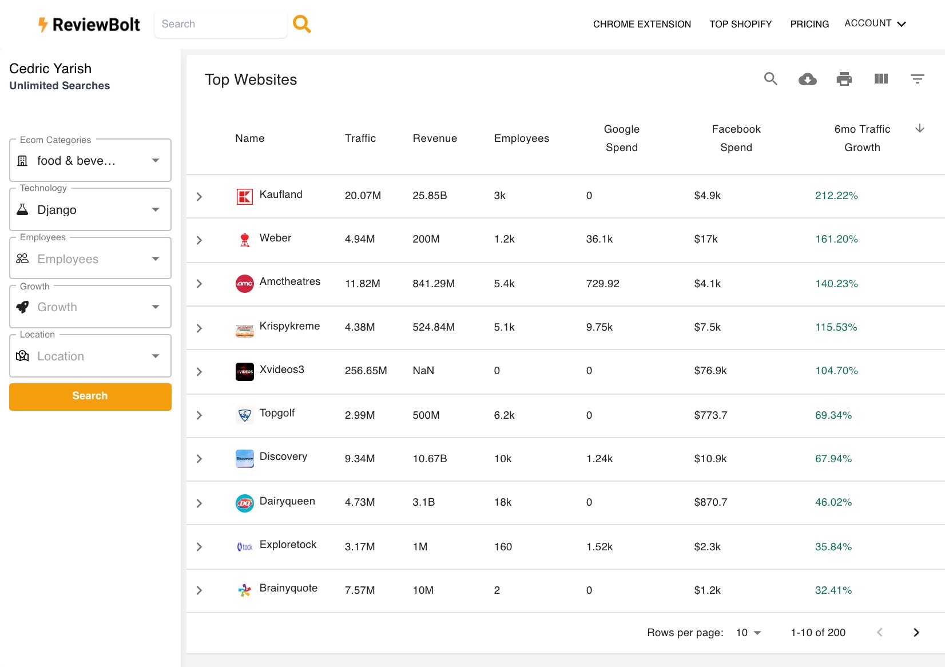The image size is (945, 667).
Task: Click the Topgolf shield logo
Action: point(245,415)
